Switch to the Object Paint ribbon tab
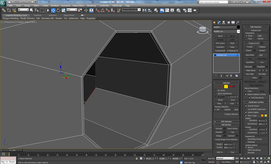Screen dimensions: 271x164 (x=69, y=15)
